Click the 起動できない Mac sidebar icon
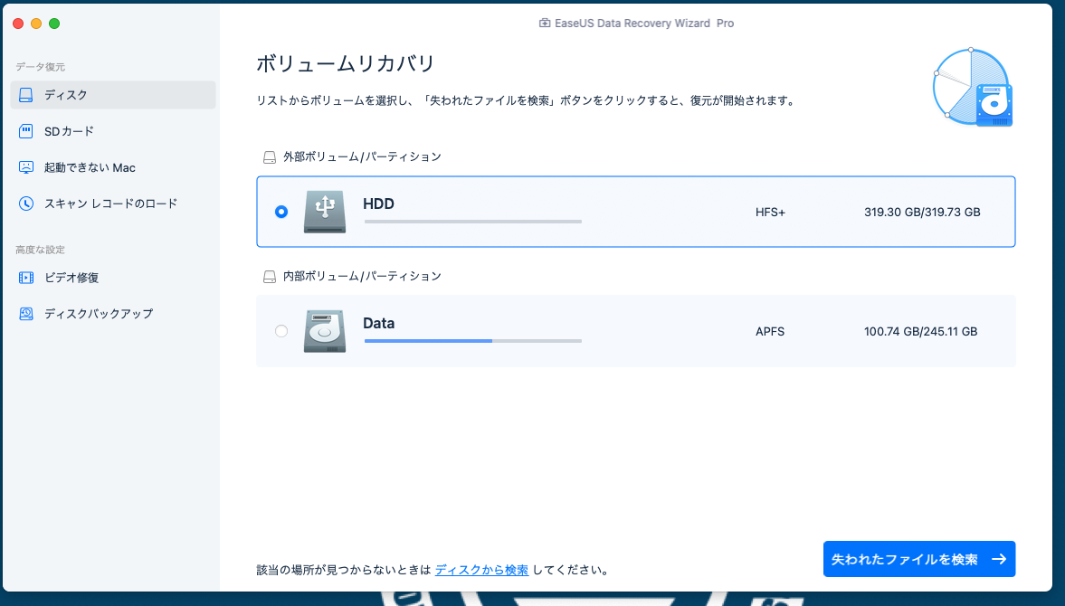 (25, 166)
